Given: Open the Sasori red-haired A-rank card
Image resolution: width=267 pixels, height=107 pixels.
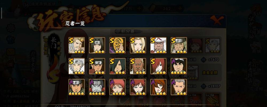Looking at the screenshot, I should (117, 87).
